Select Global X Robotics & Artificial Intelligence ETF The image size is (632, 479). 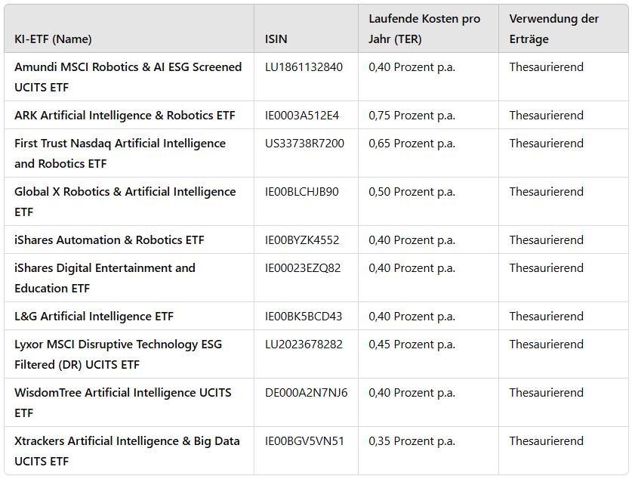point(125,202)
